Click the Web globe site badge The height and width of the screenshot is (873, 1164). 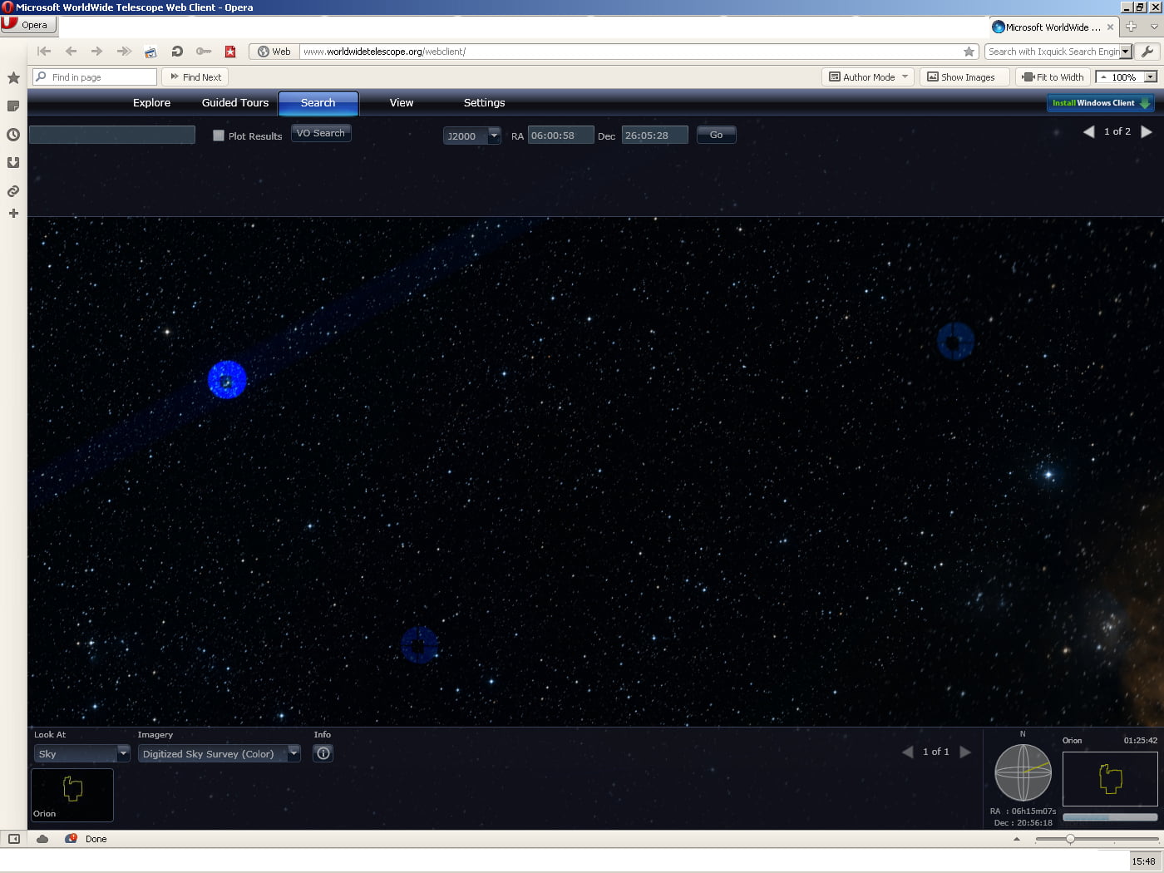[x=274, y=52]
